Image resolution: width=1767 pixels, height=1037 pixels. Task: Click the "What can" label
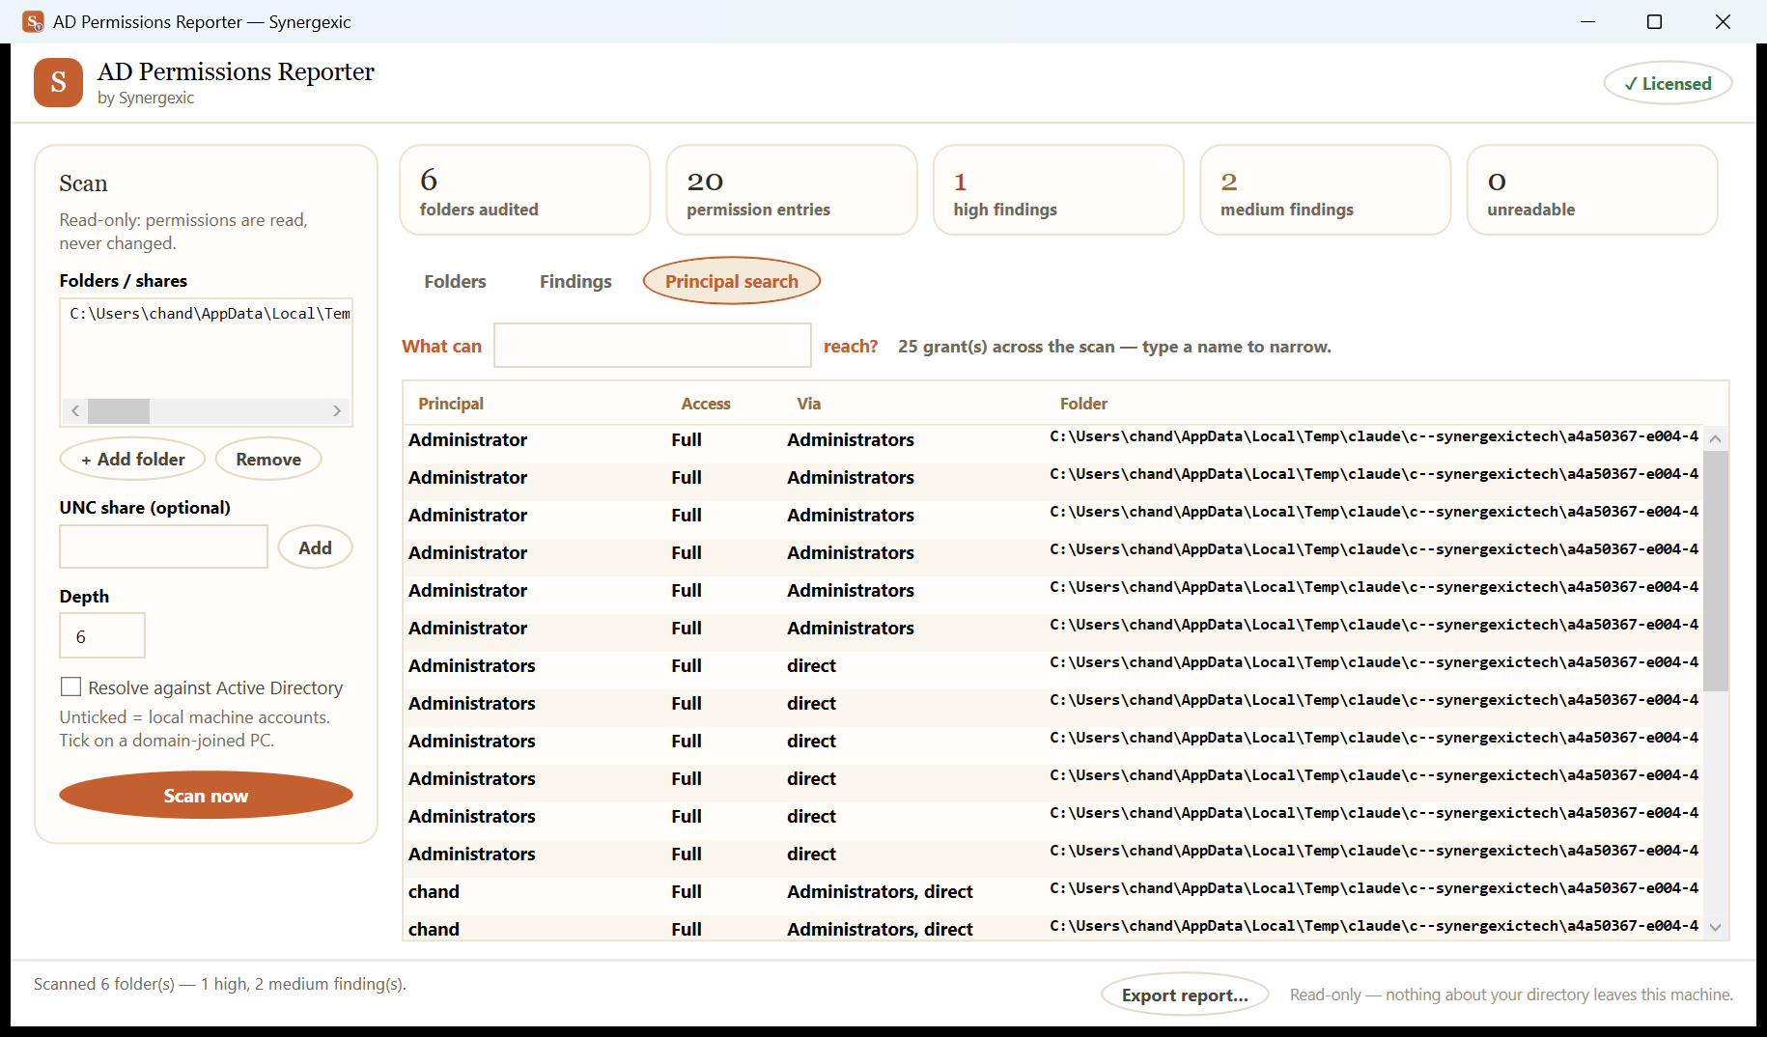click(x=441, y=347)
